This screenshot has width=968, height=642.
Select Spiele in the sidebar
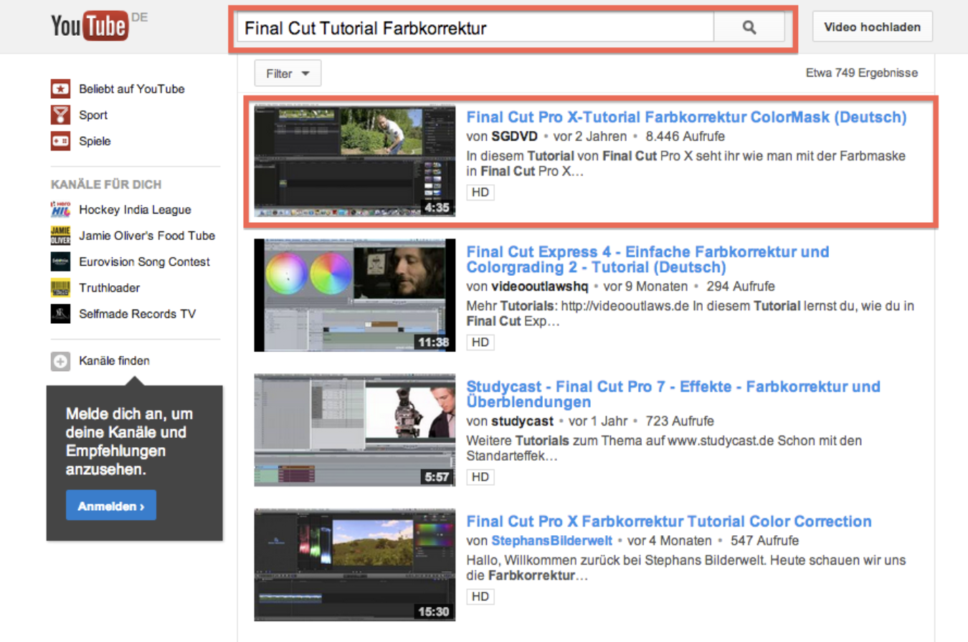pos(95,141)
